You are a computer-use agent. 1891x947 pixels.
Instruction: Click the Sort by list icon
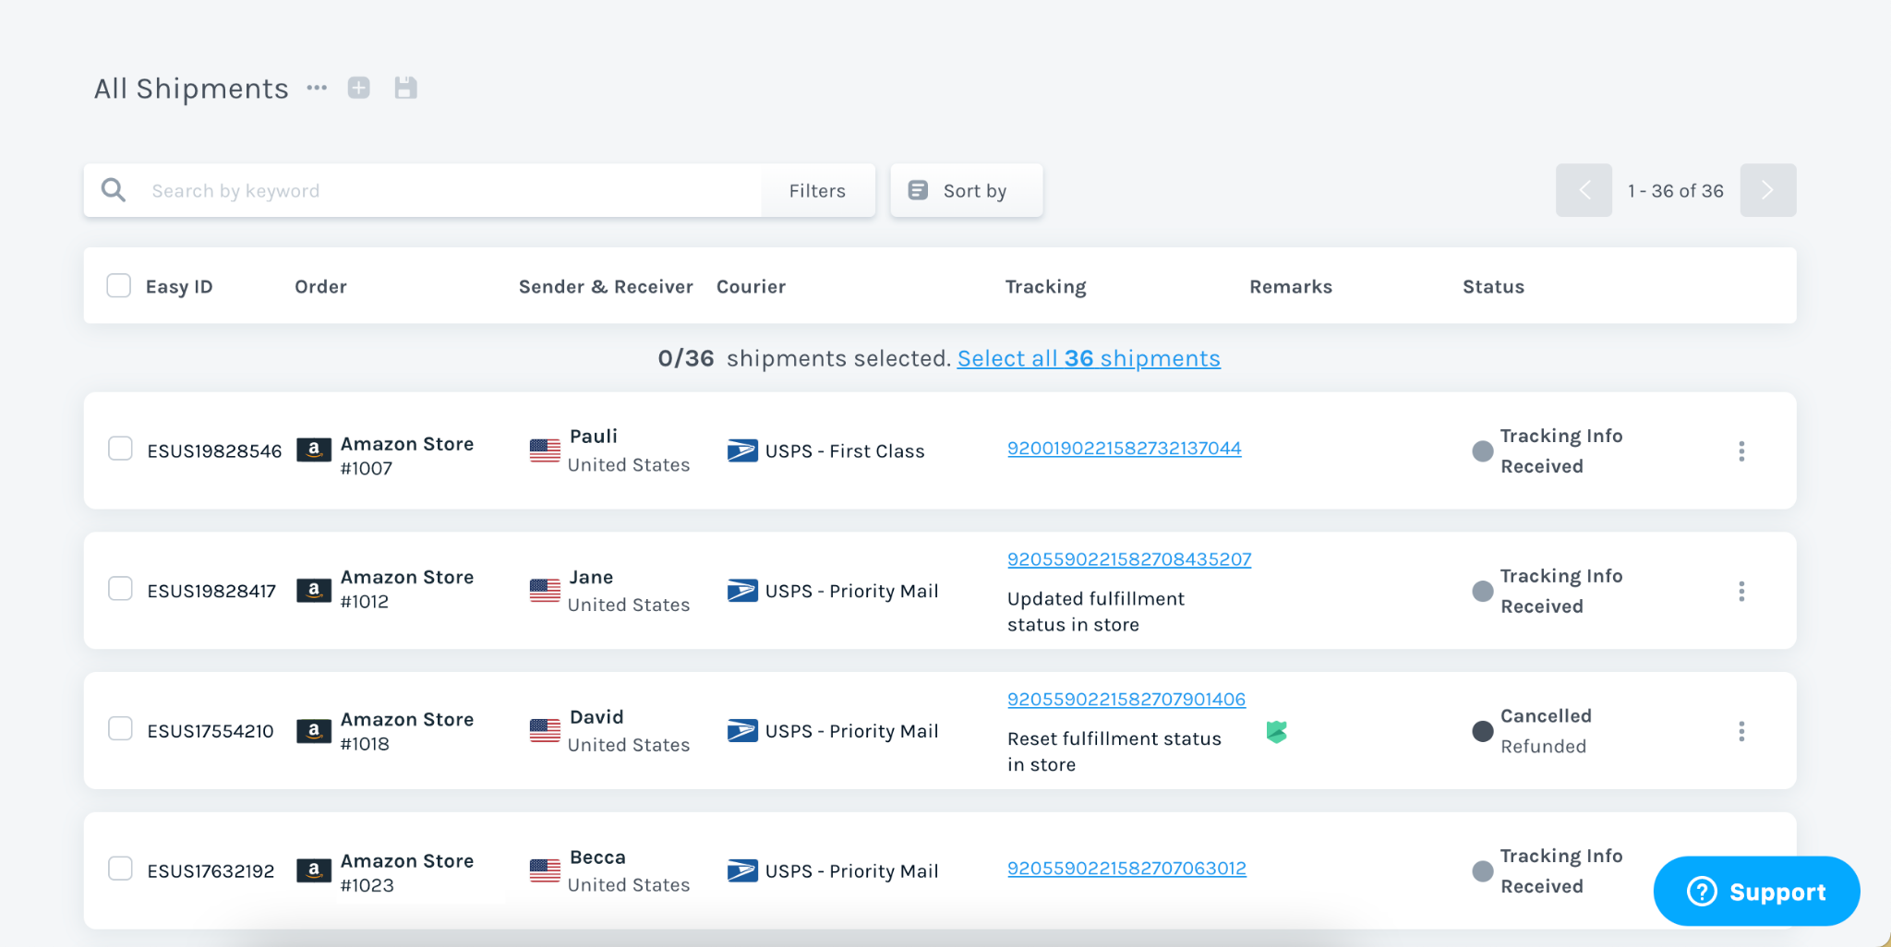tap(918, 190)
